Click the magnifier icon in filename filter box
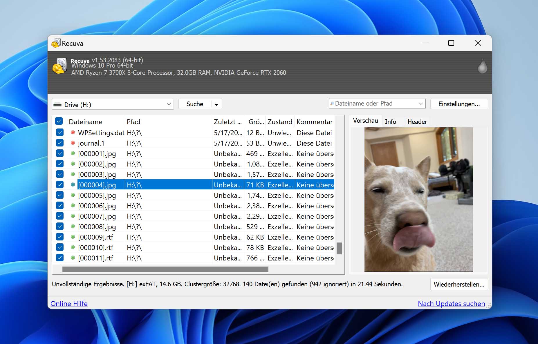 pyautogui.click(x=332, y=104)
